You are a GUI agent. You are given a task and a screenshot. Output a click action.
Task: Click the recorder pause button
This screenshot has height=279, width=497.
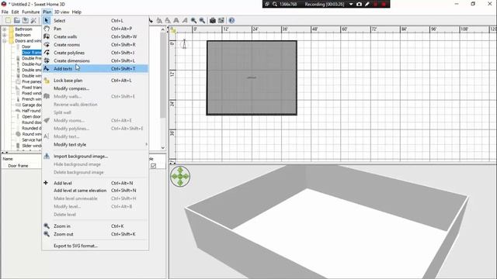tap(376, 4)
